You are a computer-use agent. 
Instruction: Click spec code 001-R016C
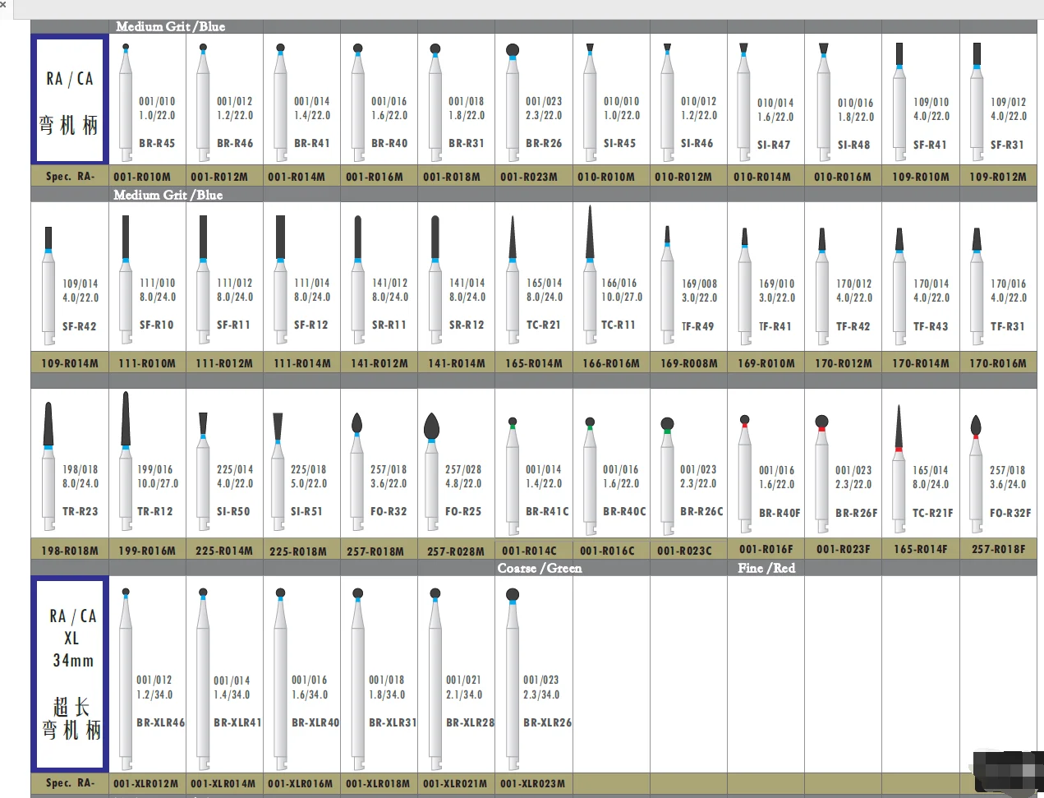[607, 551]
